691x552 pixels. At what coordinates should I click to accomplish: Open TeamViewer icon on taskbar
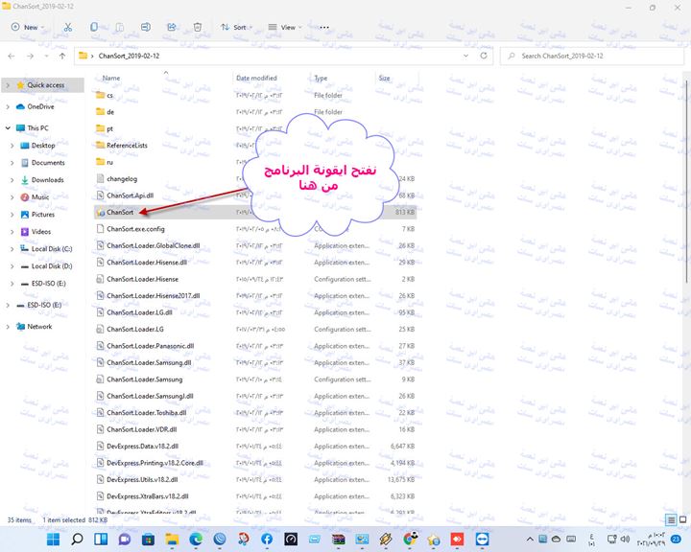point(482,540)
